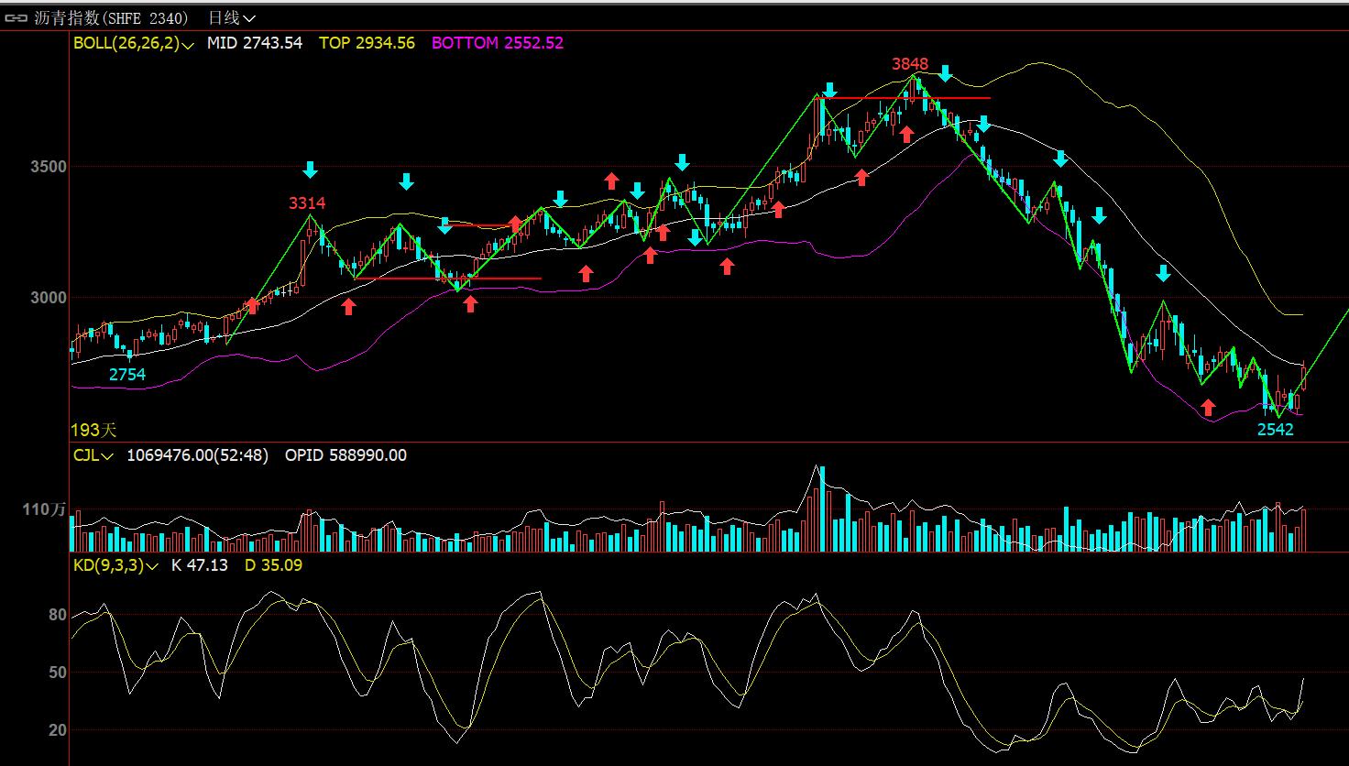Image resolution: width=1349 pixels, height=766 pixels.
Task: Click the red buy arrow above 2542 low
Action: 1208,407
